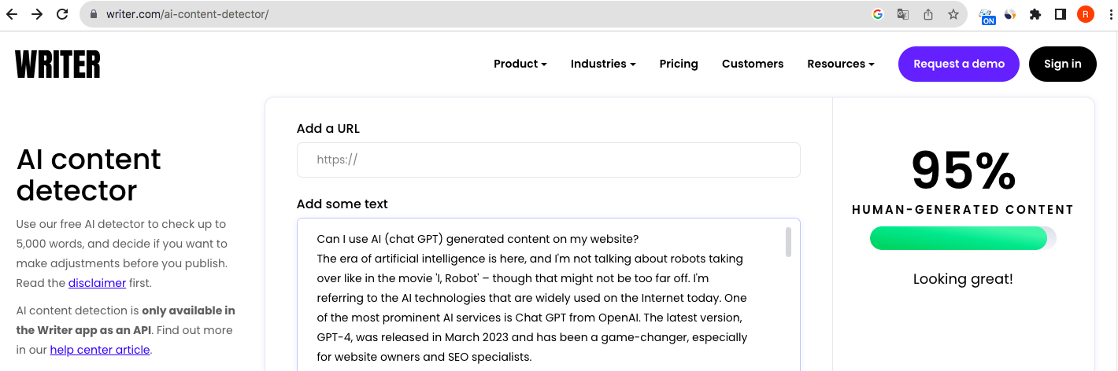This screenshot has height=371, width=1118.
Task: Click the share page icon in address bar
Action: 928,14
